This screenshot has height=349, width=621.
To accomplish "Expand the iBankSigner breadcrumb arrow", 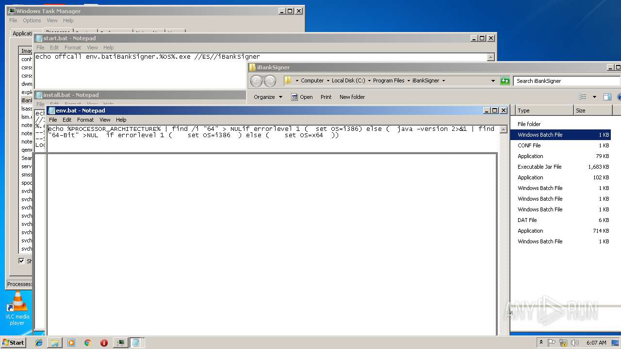I will [x=443, y=81].
